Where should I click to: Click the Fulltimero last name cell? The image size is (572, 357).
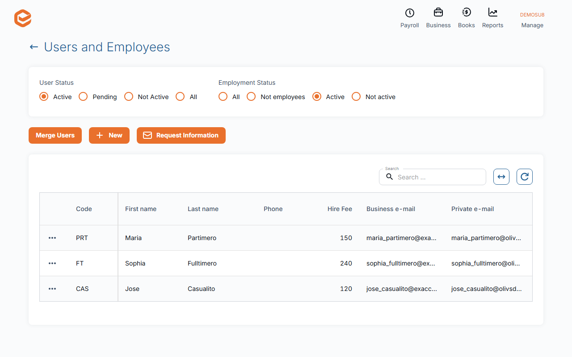[x=202, y=263]
